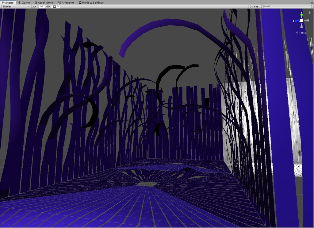This screenshot has width=314, height=228.
Task: Toggle 2D view mode
Action: [34, 6]
